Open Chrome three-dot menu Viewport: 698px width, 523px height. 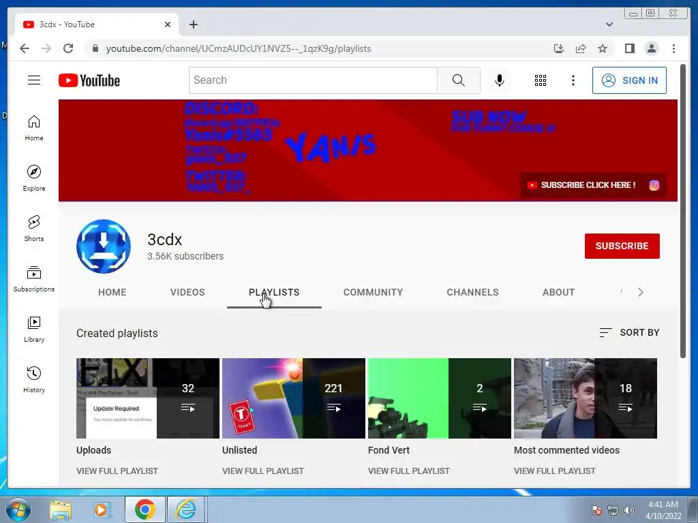673,48
